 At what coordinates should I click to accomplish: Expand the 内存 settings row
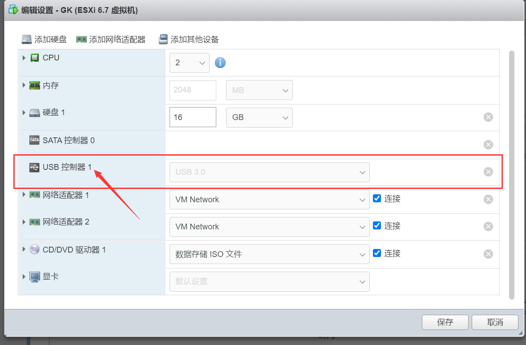[x=24, y=85]
